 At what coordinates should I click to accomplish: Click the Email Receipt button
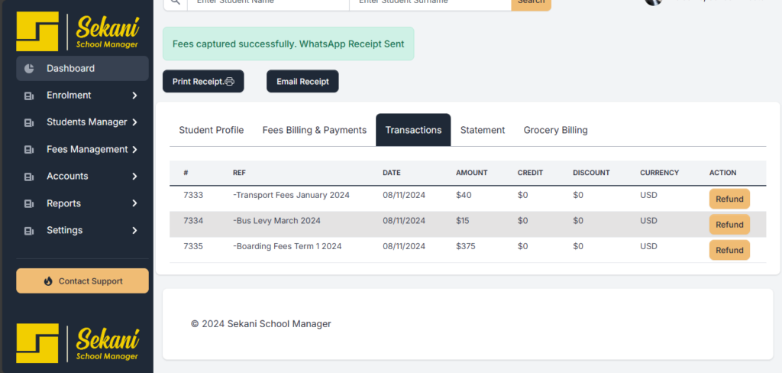pos(302,81)
